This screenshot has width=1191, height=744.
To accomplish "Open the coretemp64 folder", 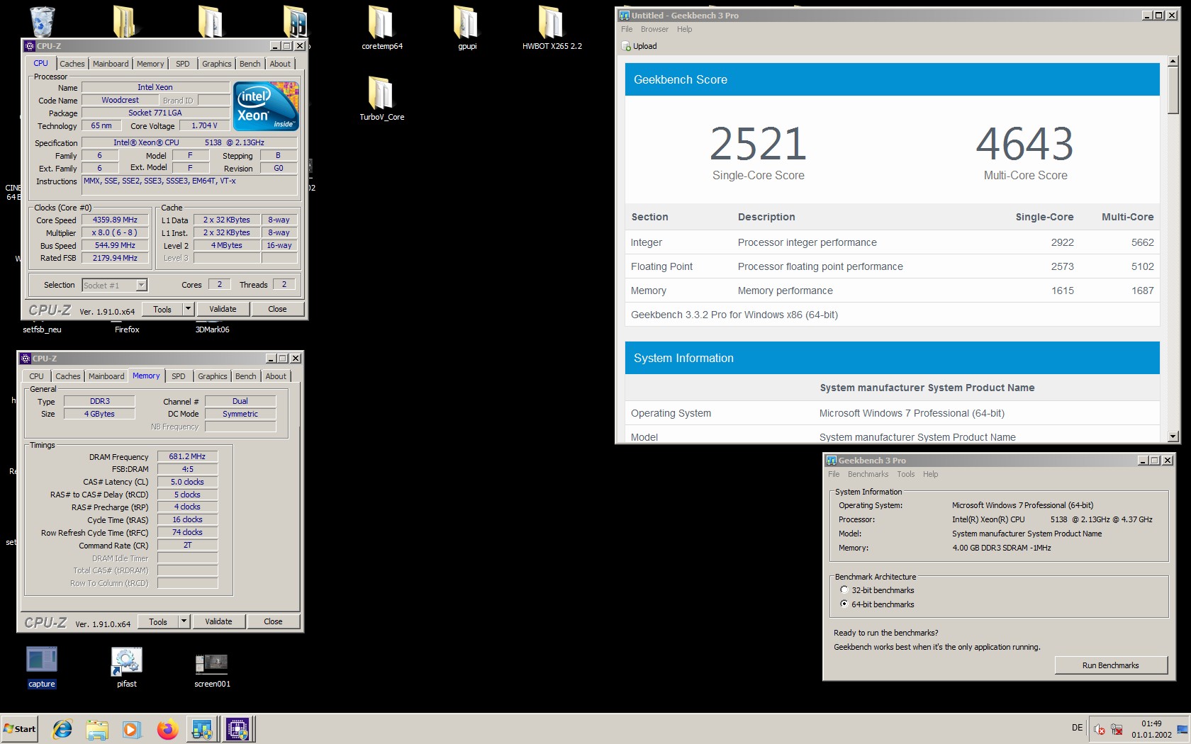I will pos(381,28).
